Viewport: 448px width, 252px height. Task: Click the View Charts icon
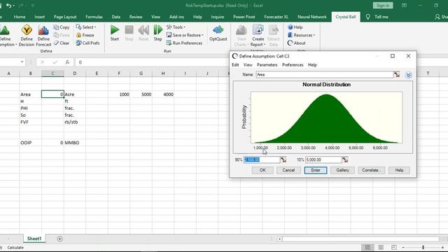point(241,36)
